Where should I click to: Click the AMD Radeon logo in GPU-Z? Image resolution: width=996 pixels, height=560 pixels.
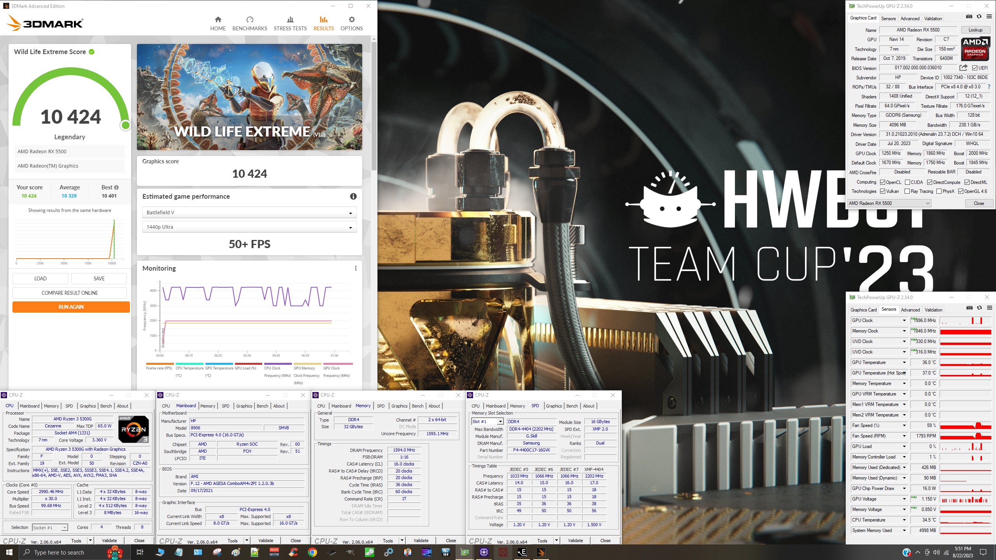pyautogui.click(x=975, y=49)
